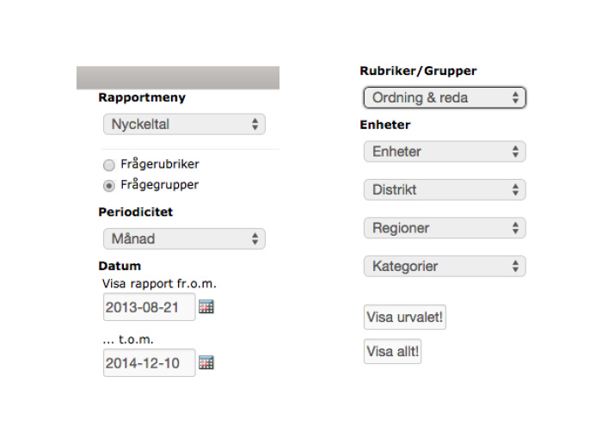Click the Rapportmeny heading

point(142,97)
